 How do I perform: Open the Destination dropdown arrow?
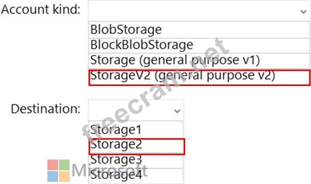point(177,111)
